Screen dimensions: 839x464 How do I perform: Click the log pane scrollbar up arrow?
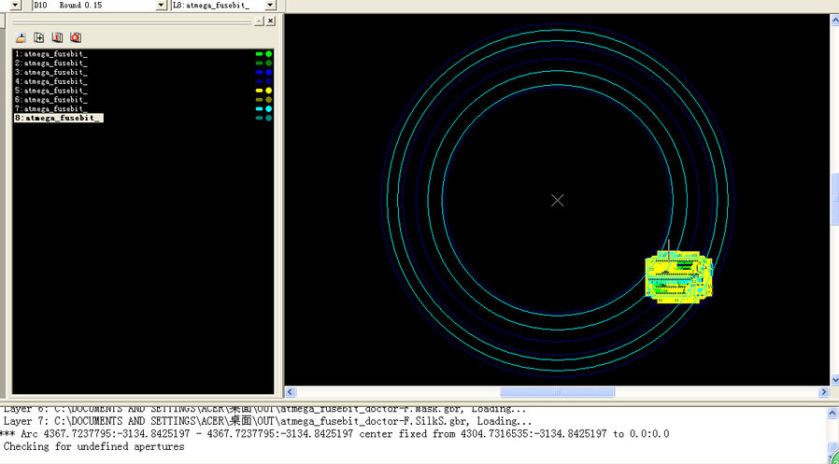(x=832, y=414)
